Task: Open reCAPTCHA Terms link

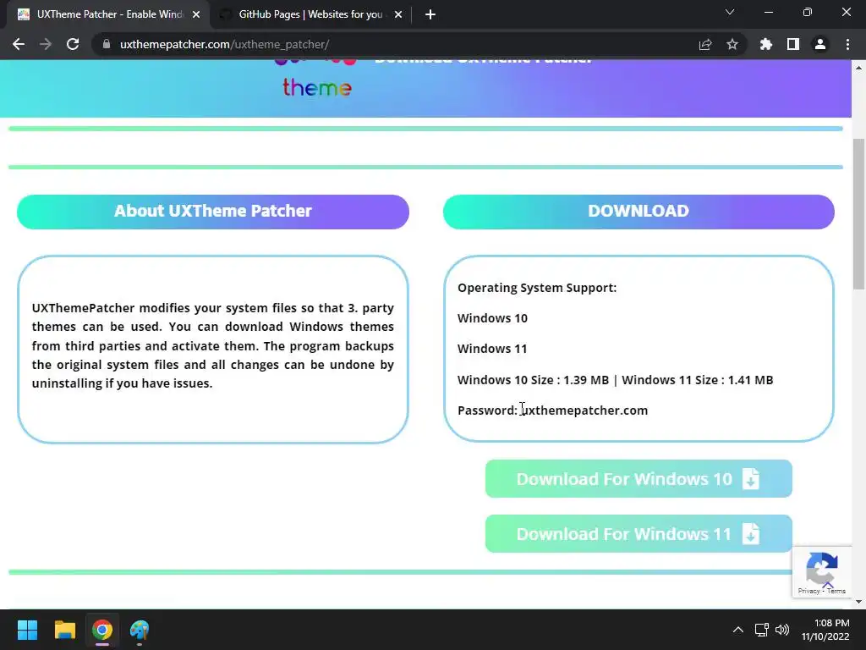Action: point(836,591)
